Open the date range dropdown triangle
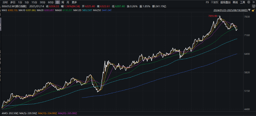This screenshot has width=256, height=116. (249, 10)
